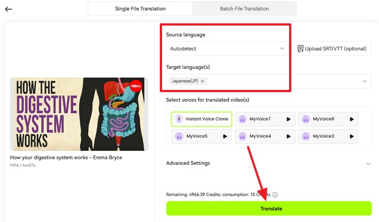Expand the Target language(s) dropdown arrow
The image size is (379, 222).
(365, 81)
